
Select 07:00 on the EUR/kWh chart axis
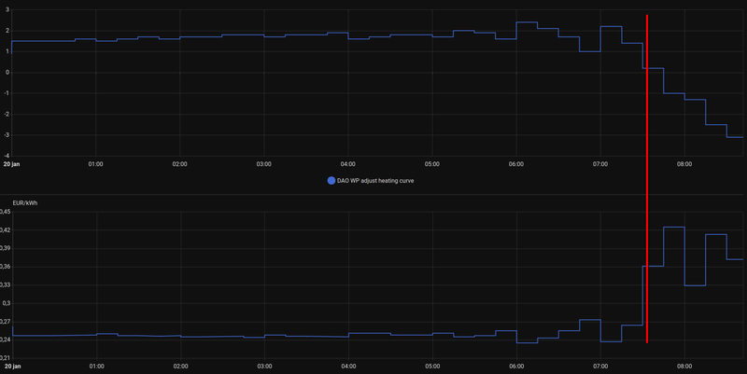pos(600,367)
